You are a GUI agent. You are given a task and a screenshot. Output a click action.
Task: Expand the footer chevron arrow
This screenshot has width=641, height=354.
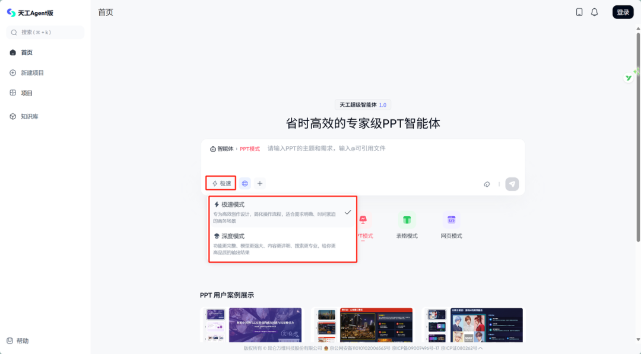tap(480, 348)
